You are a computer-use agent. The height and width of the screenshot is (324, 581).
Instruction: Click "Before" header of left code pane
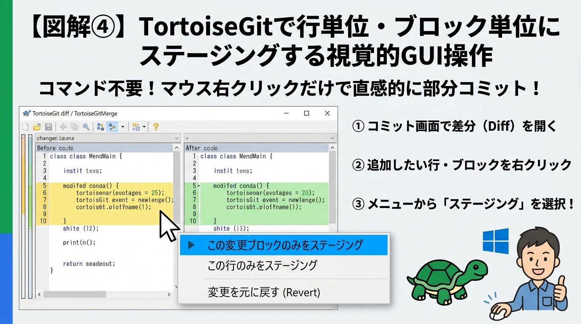click(x=46, y=148)
